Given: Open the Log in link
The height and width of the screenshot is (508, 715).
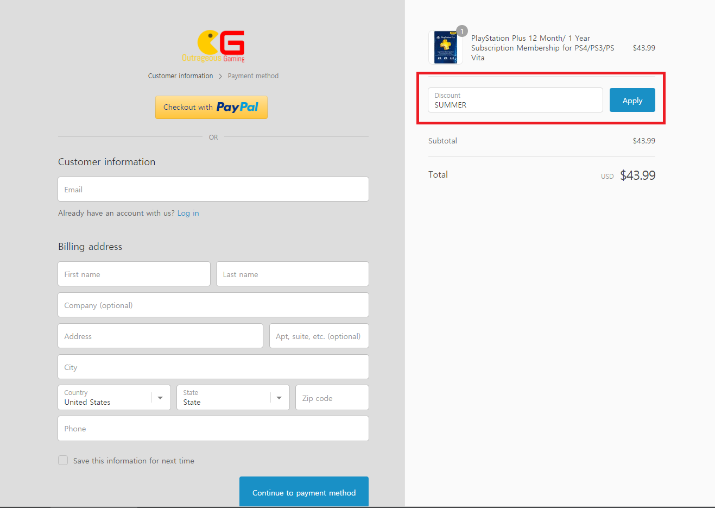Looking at the screenshot, I should [x=188, y=213].
